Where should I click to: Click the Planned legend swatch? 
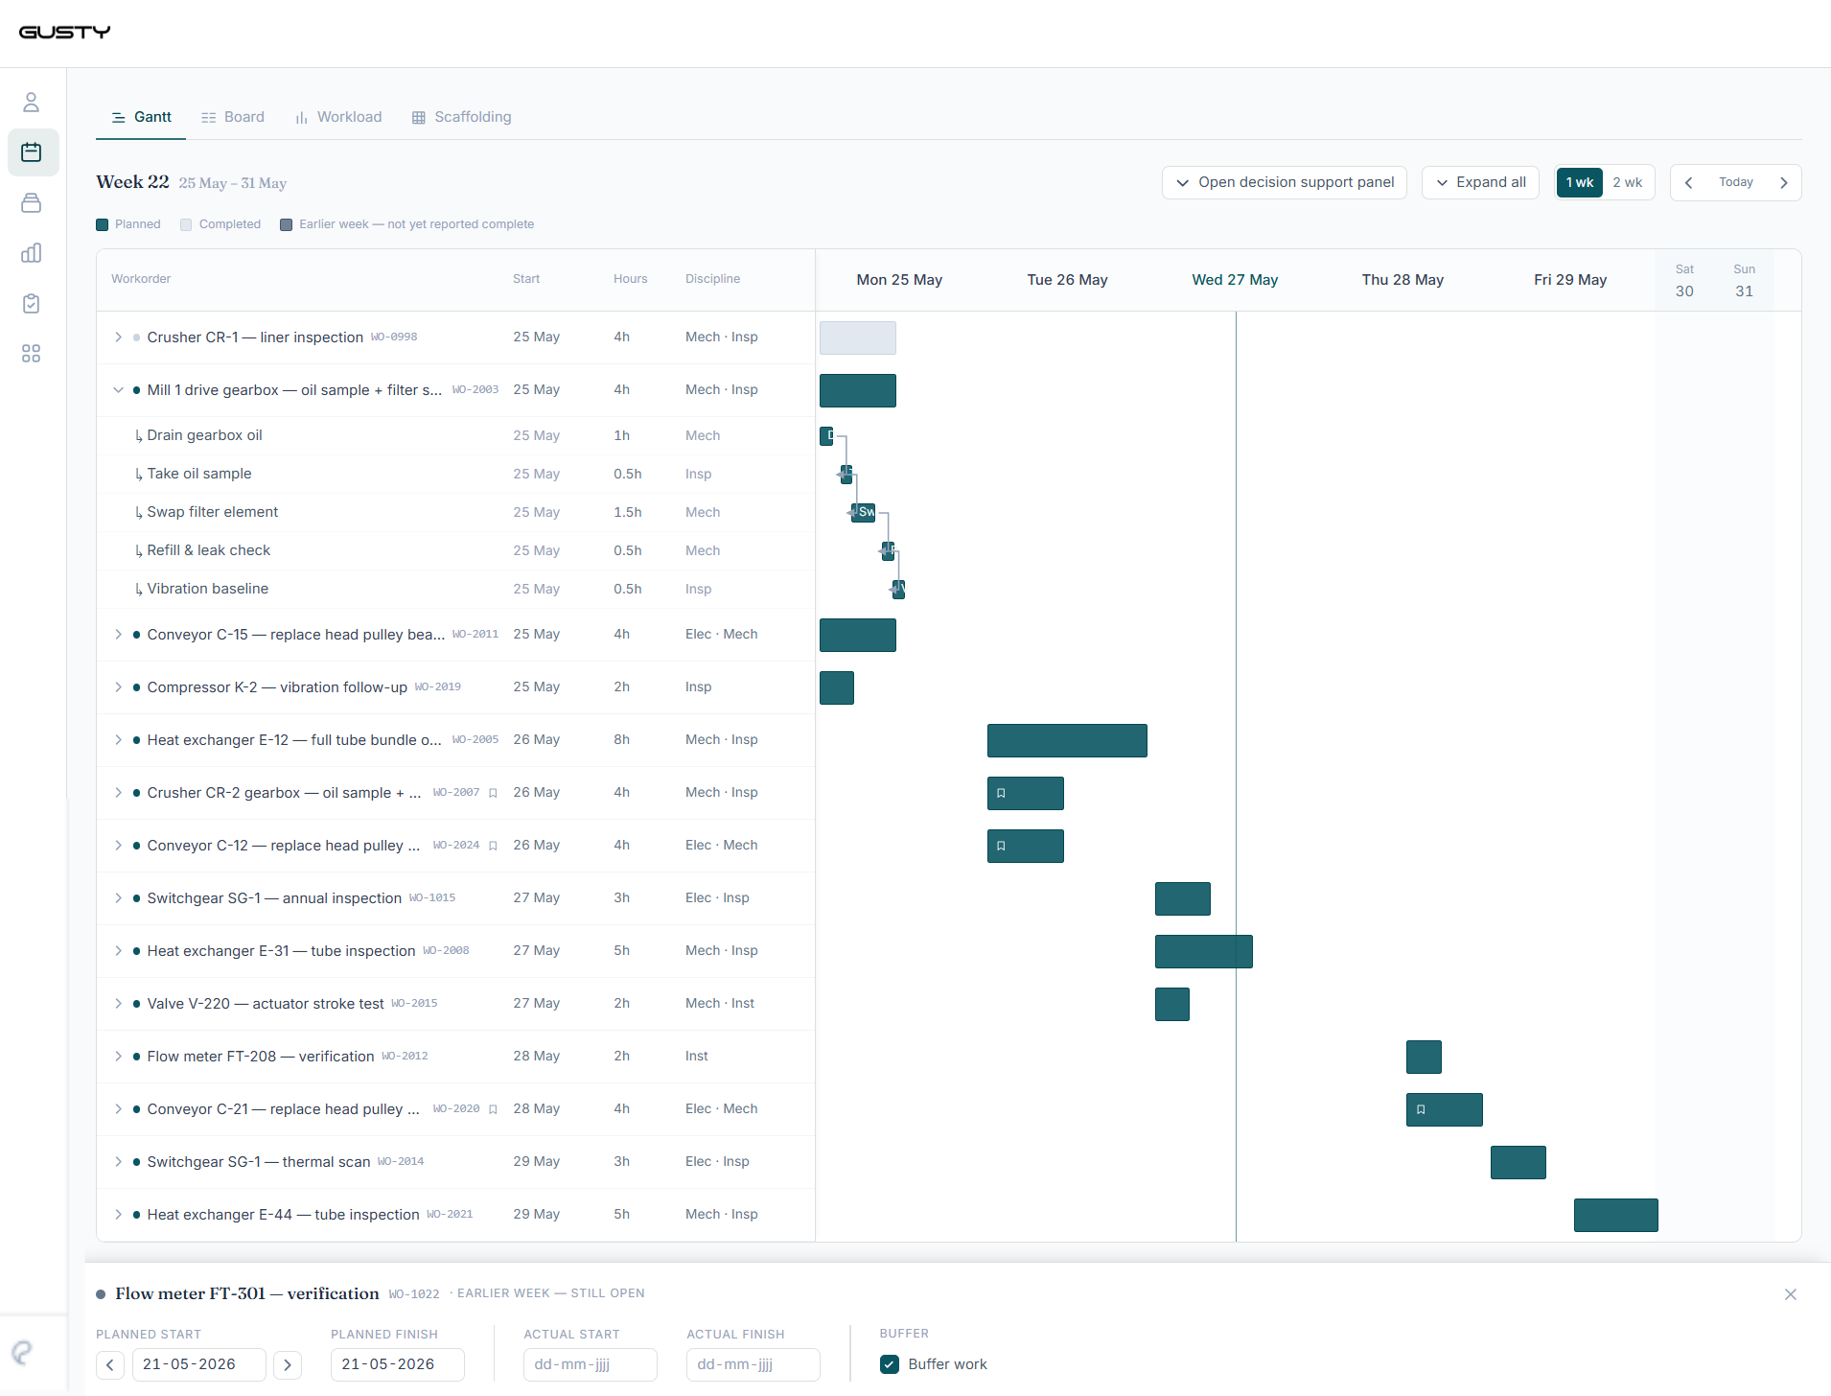[x=102, y=225]
